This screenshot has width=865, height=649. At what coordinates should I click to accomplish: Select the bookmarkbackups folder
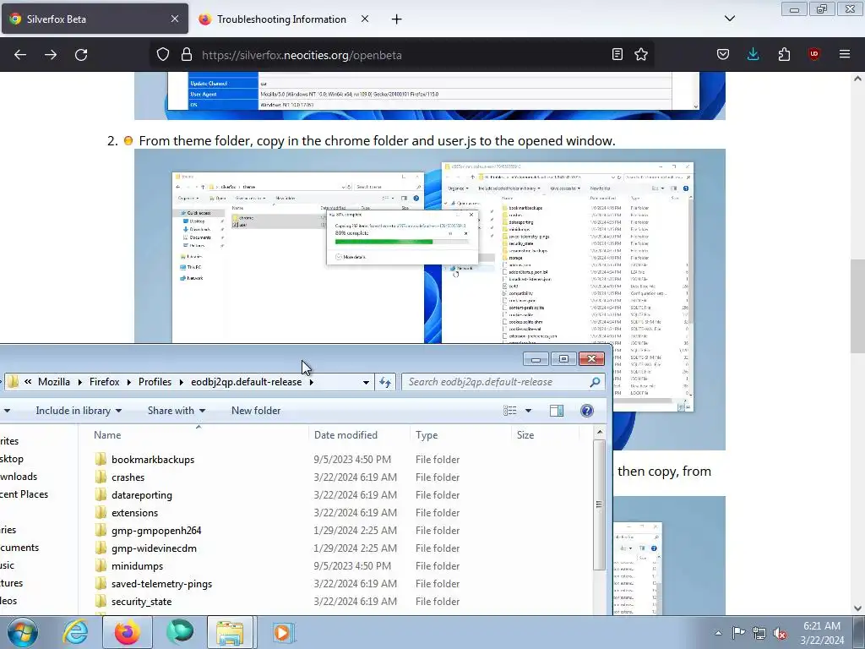point(152,459)
